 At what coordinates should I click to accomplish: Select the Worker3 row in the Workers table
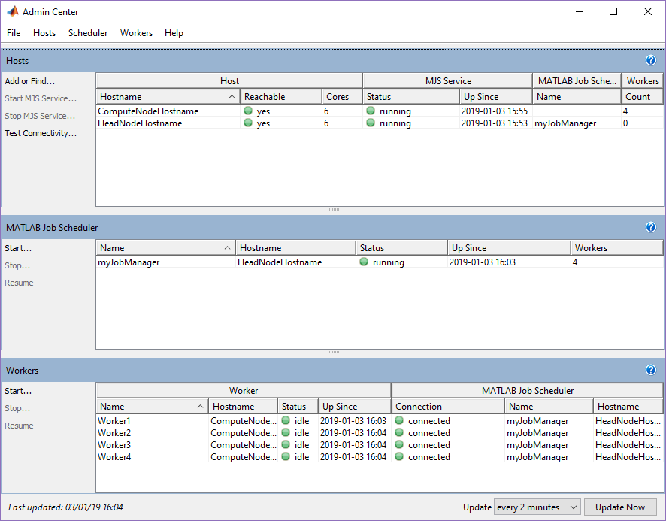coord(114,444)
